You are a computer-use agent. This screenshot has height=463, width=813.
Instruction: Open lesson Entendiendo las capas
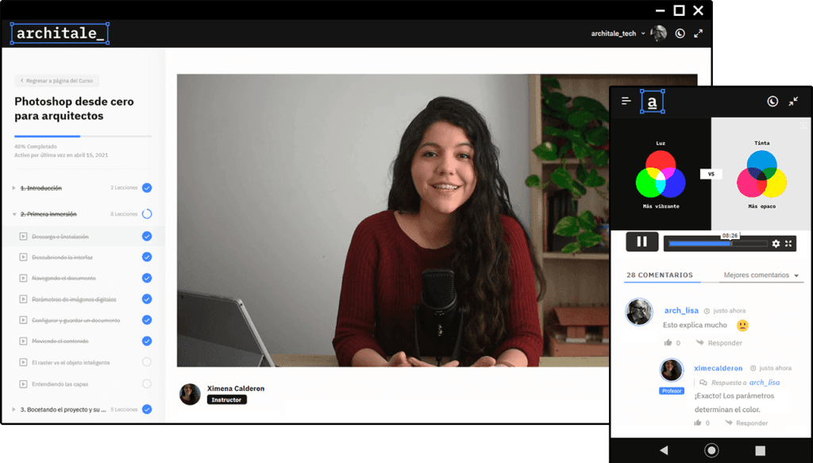point(60,384)
